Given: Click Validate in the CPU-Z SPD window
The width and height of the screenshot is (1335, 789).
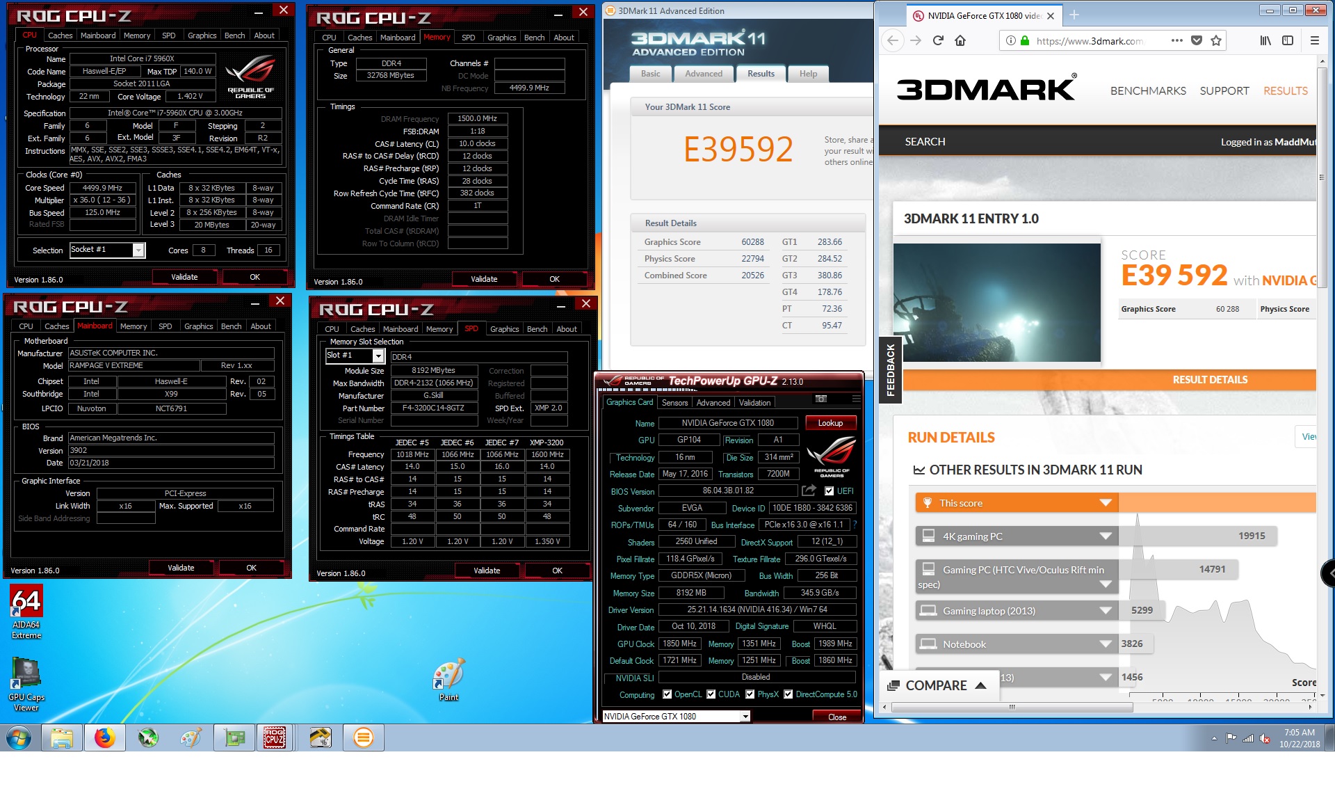Looking at the screenshot, I should pyautogui.click(x=487, y=571).
